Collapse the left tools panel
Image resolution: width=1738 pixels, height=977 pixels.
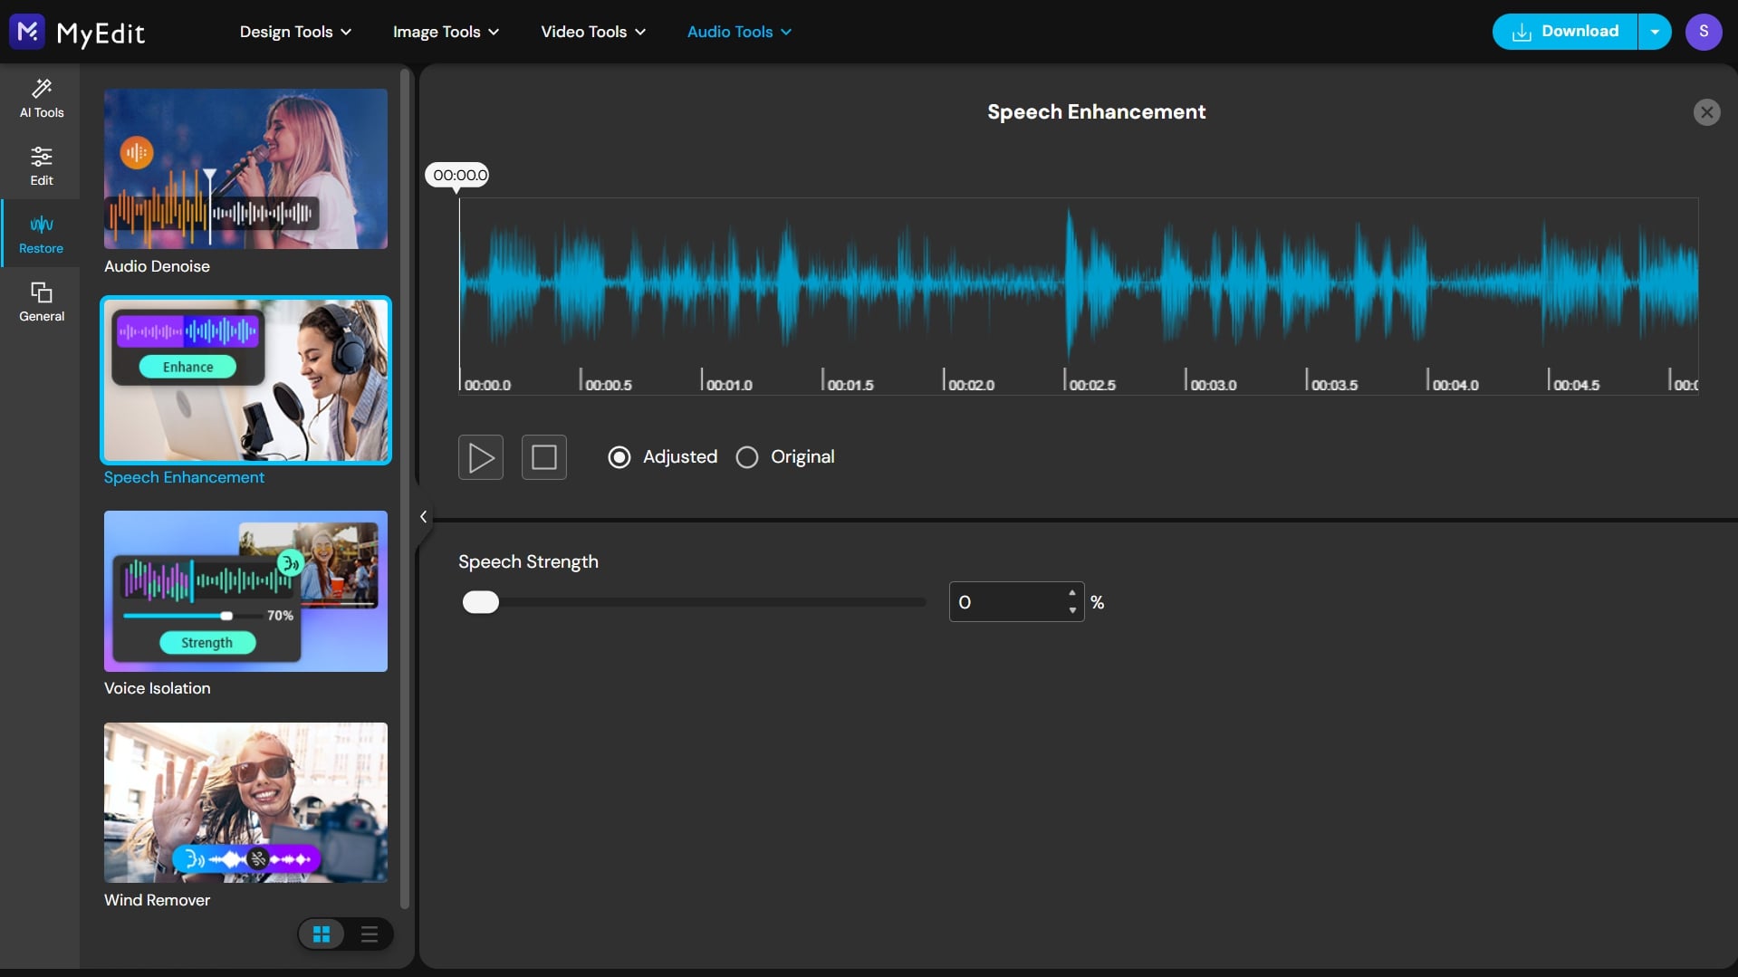pyautogui.click(x=423, y=515)
